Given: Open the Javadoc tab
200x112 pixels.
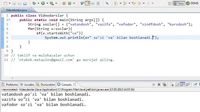Looking at the screenshot, I should (x=27, y=85).
